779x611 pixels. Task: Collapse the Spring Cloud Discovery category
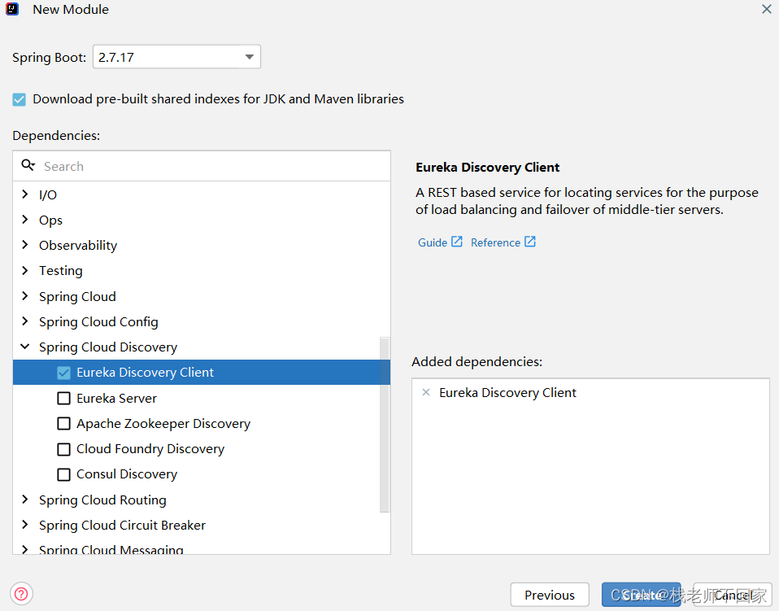25,347
